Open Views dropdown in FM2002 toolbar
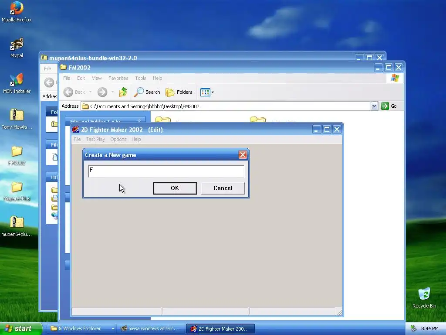 coord(207,92)
